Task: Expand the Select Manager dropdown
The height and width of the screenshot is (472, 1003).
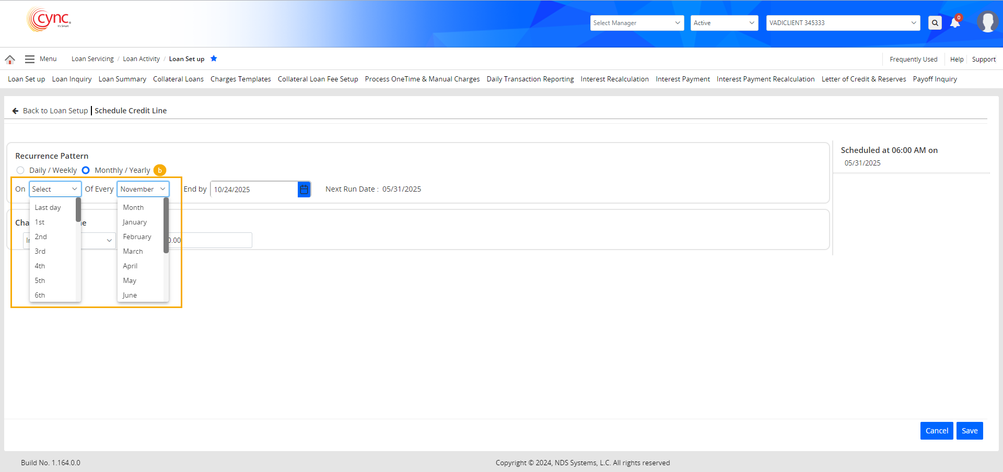Action: pos(637,23)
